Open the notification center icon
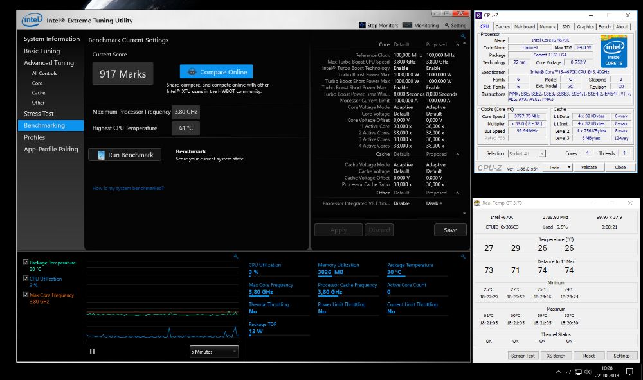This screenshot has height=380, width=643. pyautogui.click(x=629, y=372)
